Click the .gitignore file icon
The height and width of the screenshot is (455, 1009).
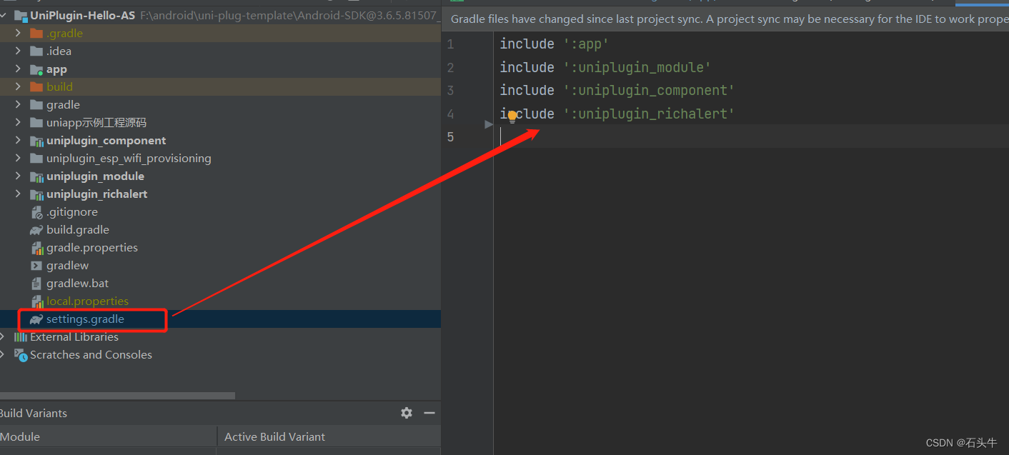click(36, 212)
